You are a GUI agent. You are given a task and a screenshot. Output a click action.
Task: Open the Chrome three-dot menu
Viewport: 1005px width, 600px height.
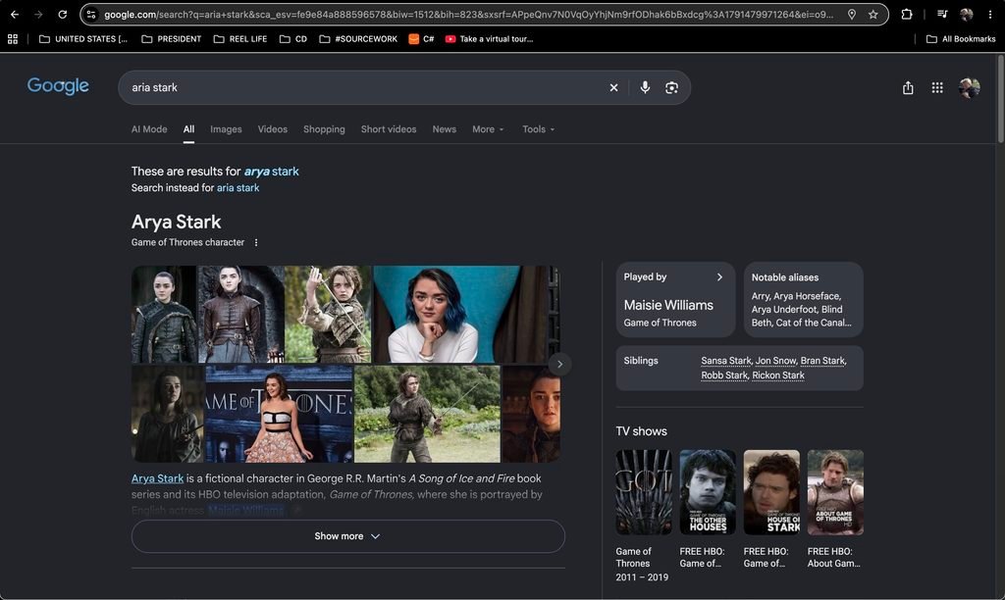pos(990,14)
